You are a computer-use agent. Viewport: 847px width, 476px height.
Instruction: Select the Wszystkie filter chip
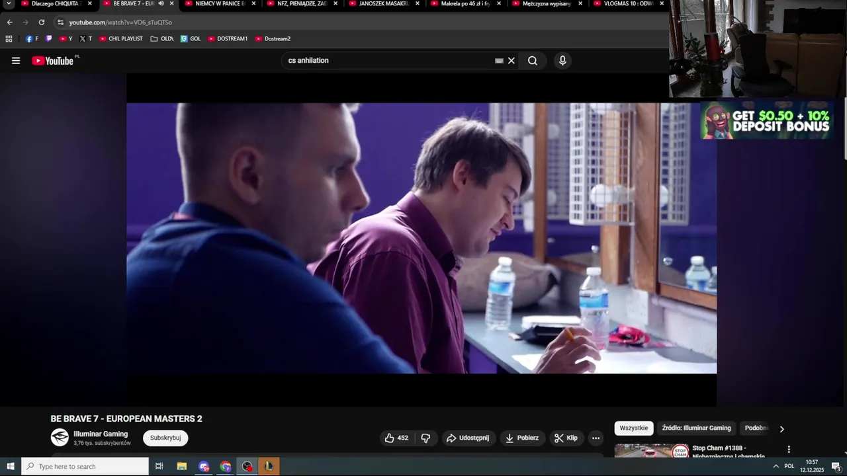[x=634, y=428]
